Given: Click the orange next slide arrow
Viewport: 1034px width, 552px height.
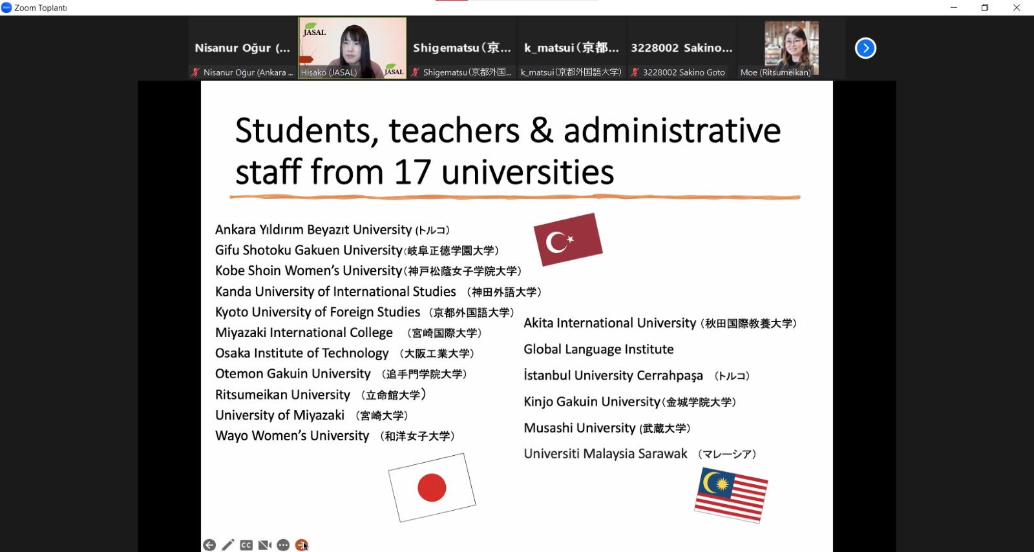Looking at the screenshot, I should pyautogui.click(x=301, y=545).
